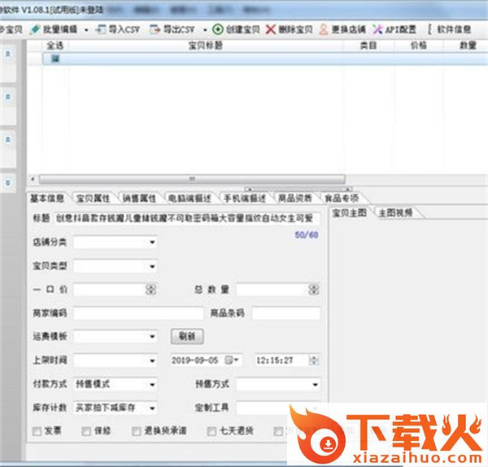Switch to the 销售属性 tab
488x467 pixels.
(x=139, y=198)
